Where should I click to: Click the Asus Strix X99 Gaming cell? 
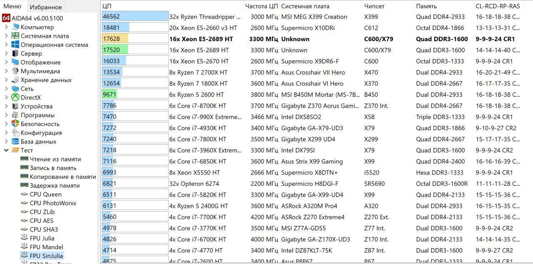[312, 161]
